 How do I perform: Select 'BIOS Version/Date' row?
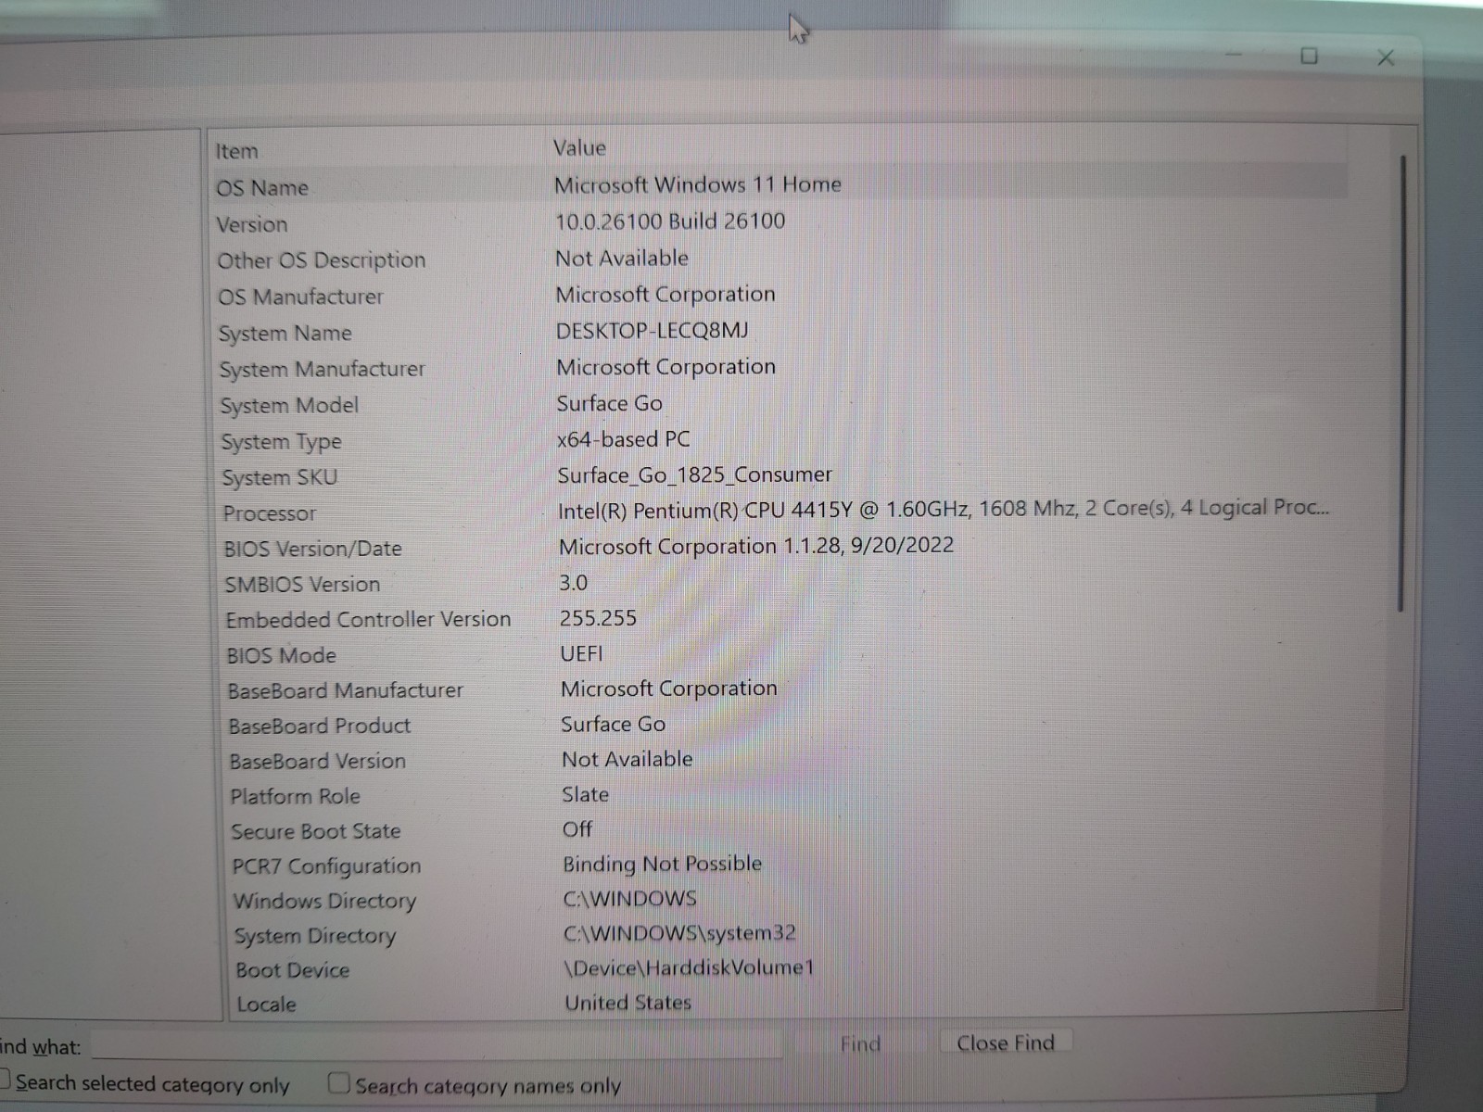point(780,548)
